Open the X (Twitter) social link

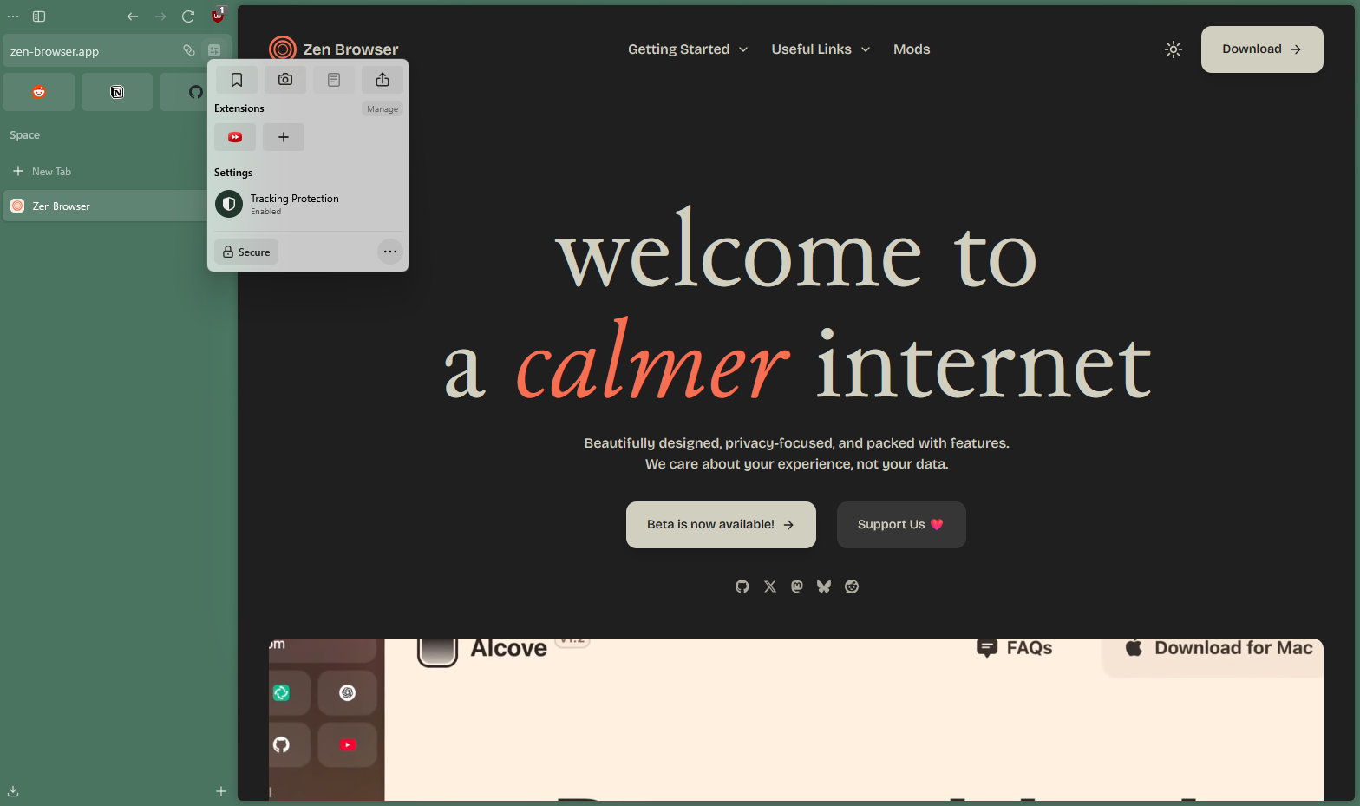(770, 586)
